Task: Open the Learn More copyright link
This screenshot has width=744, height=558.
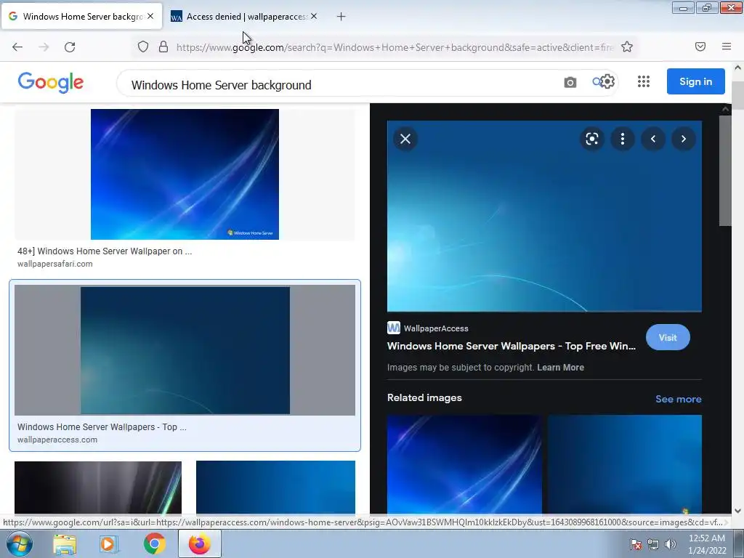Action: coord(560,367)
